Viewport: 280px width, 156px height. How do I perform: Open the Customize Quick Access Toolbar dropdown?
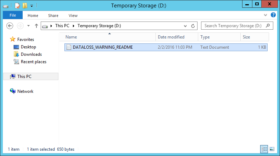32,6
